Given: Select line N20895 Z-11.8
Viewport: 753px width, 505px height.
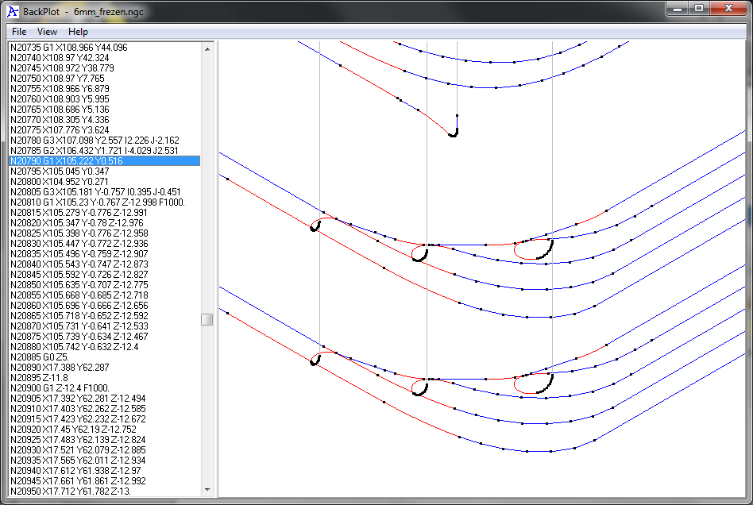Looking at the screenshot, I should coord(104,378).
